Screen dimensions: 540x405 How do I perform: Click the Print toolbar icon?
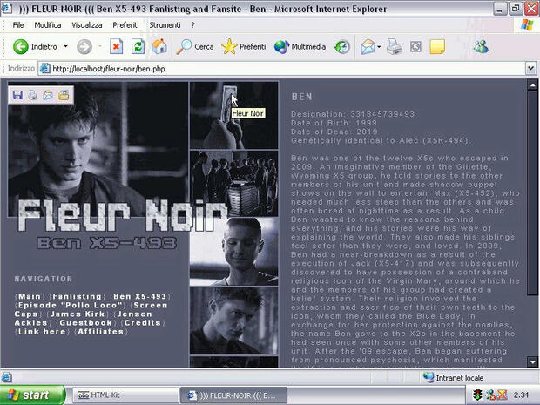click(394, 46)
